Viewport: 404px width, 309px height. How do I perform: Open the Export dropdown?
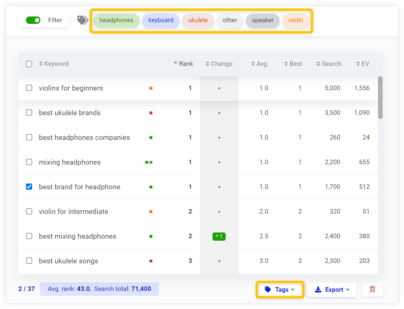[332, 289]
